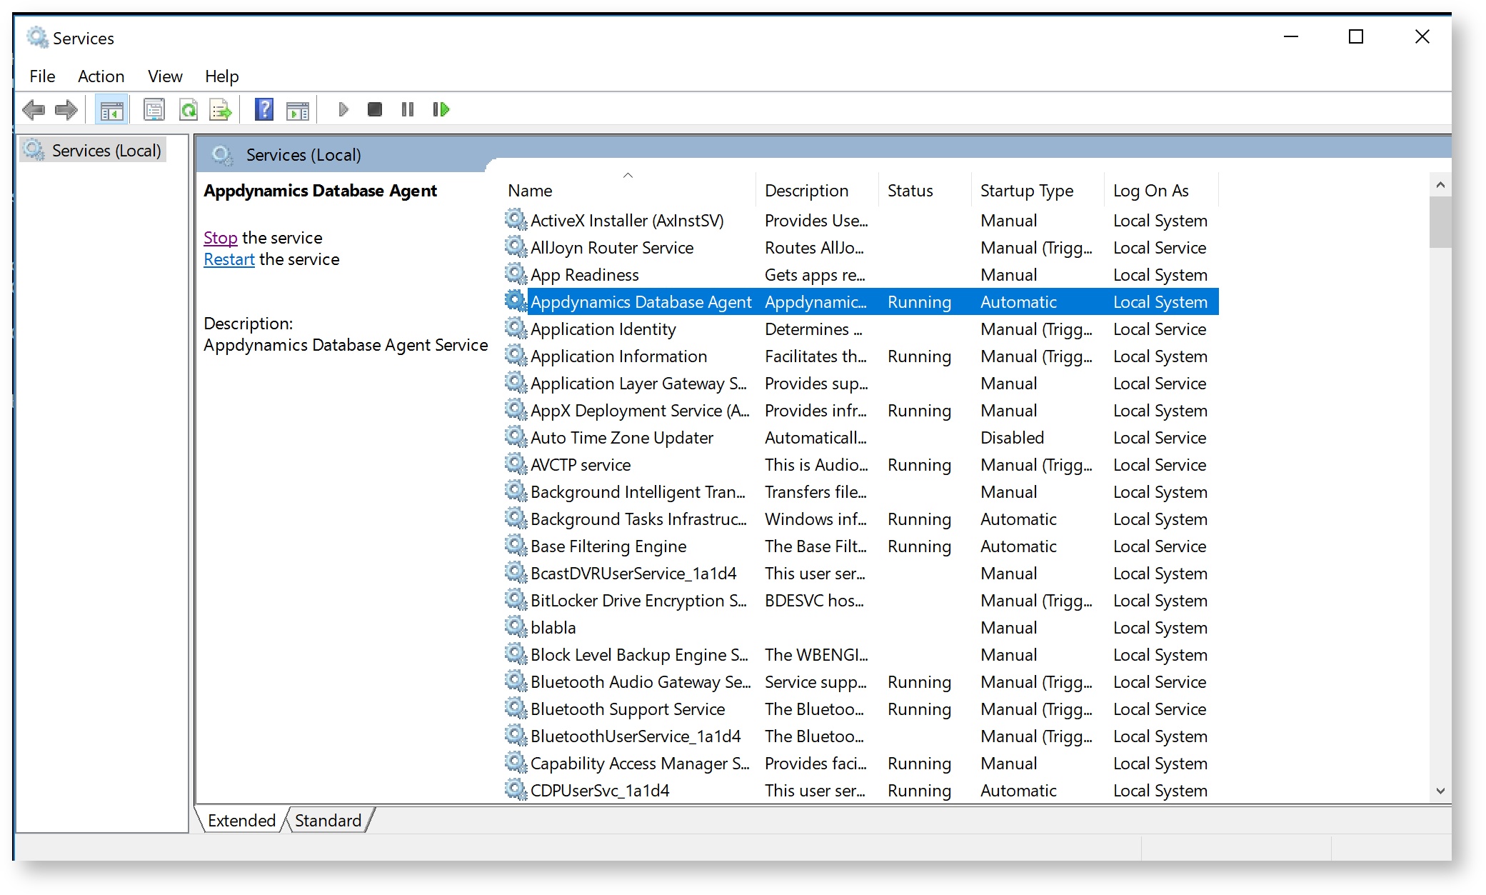Toggle Show/Hide Action Pane icon

298,110
